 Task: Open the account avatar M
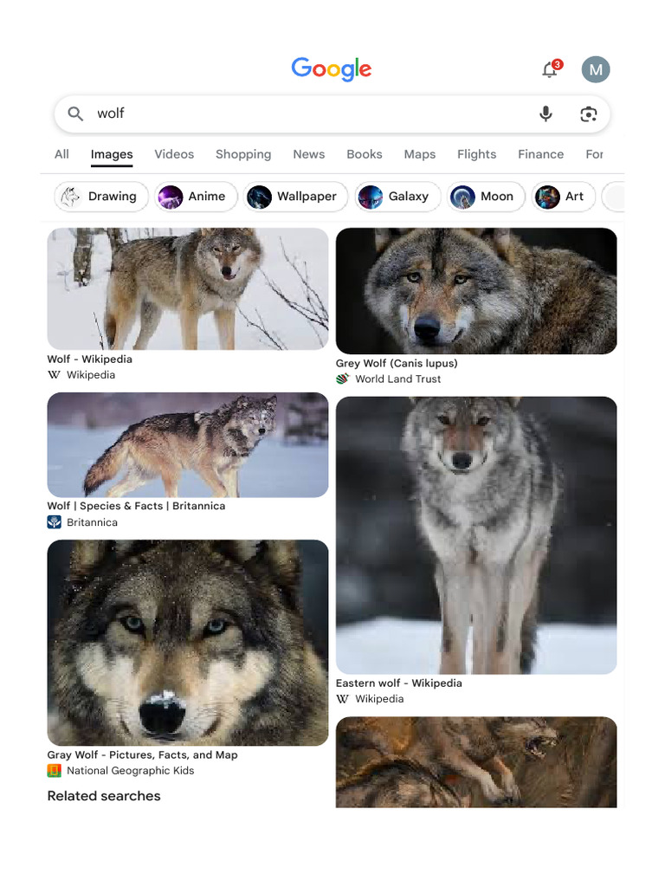pyautogui.click(x=596, y=70)
